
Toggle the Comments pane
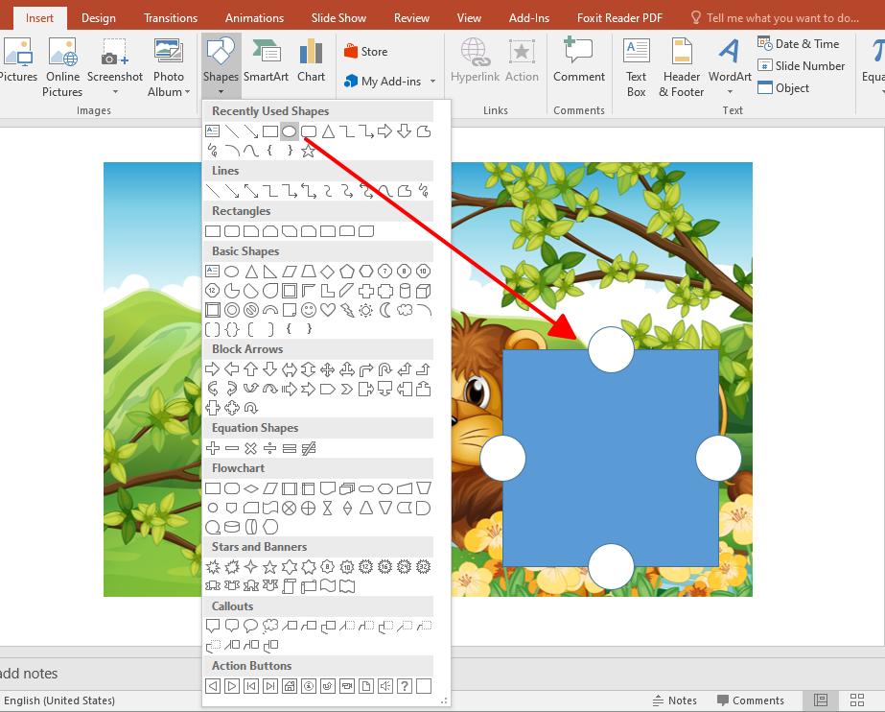752,700
